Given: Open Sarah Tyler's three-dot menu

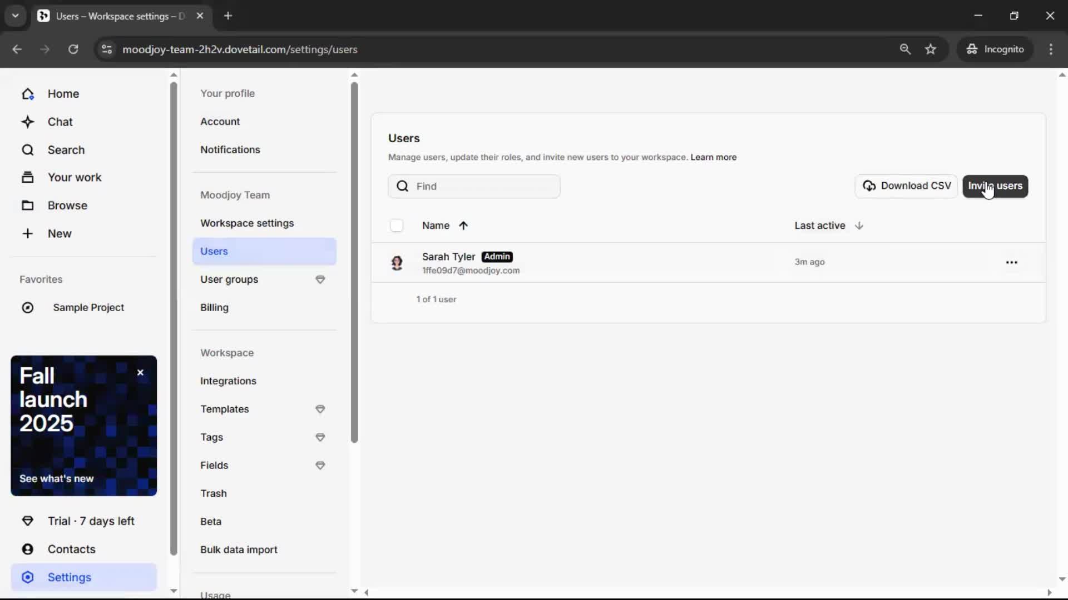Looking at the screenshot, I should [x=1011, y=262].
